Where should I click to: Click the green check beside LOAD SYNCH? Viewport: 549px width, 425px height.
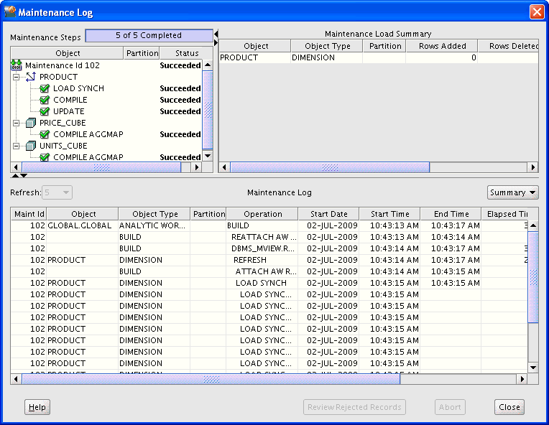[x=45, y=88]
